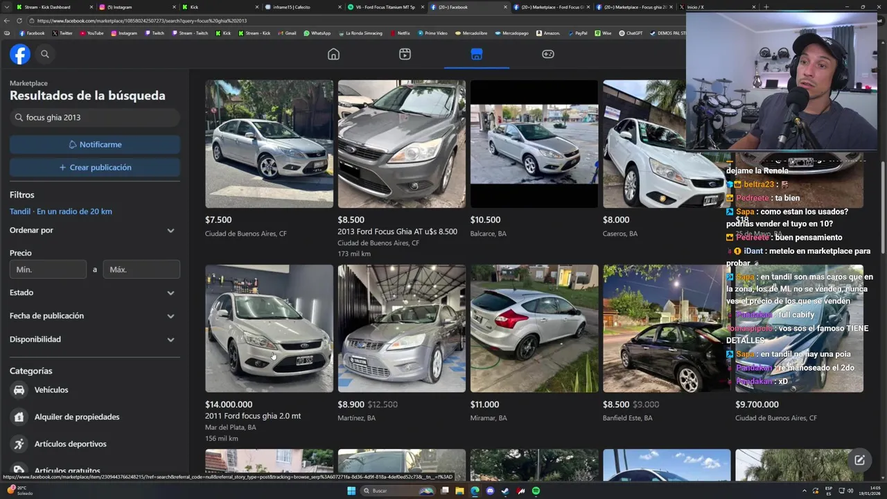The width and height of the screenshot is (887, 499).
Task: Open Spotify from the taskbar
Action: pyautogui.click(x=536, y=491)
